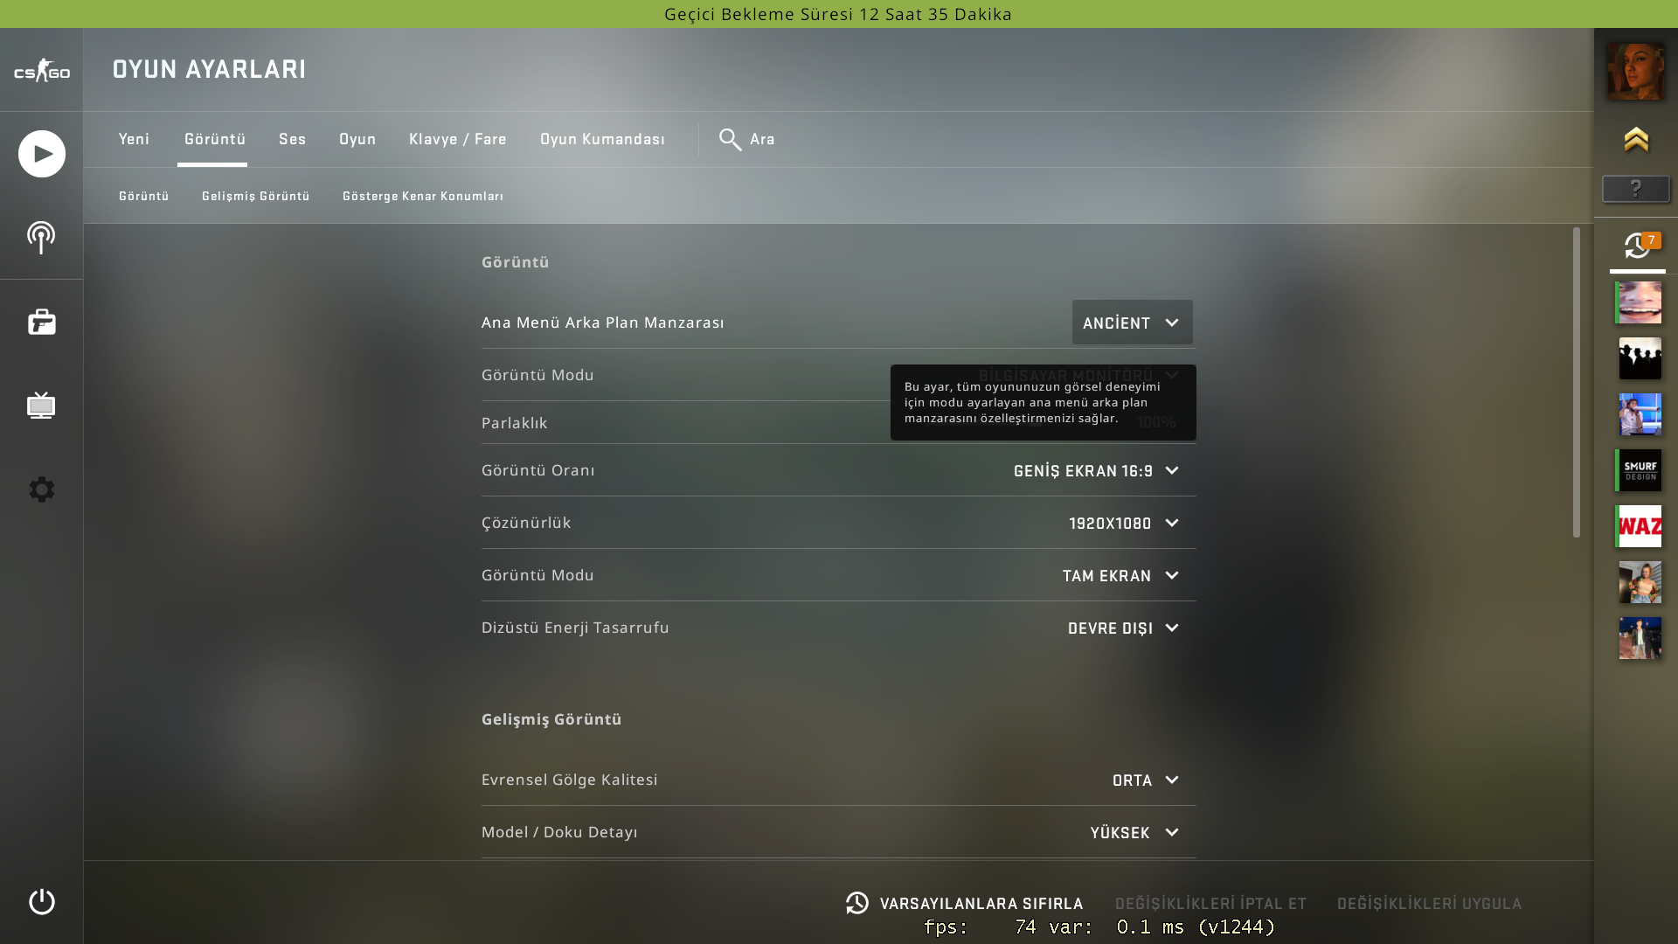Switch to the Yeni tab
Screen dimensions: 1678x944
(x=134, y=140)
